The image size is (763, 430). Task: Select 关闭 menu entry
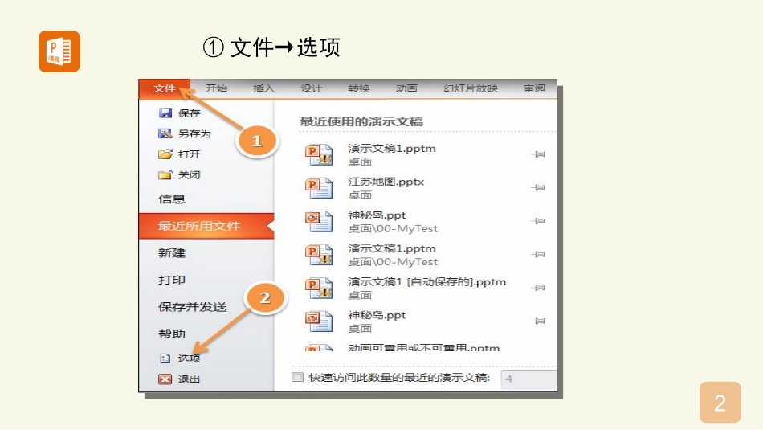click(189, 174)
